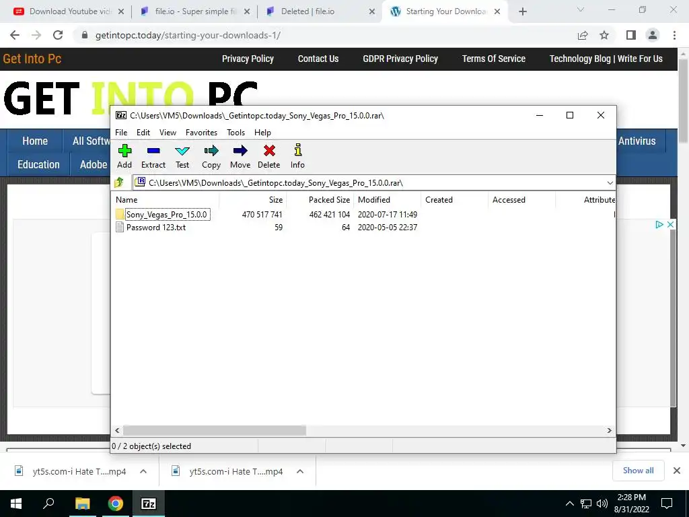Open Chrome three-dot menu

(x=674, y=35)
